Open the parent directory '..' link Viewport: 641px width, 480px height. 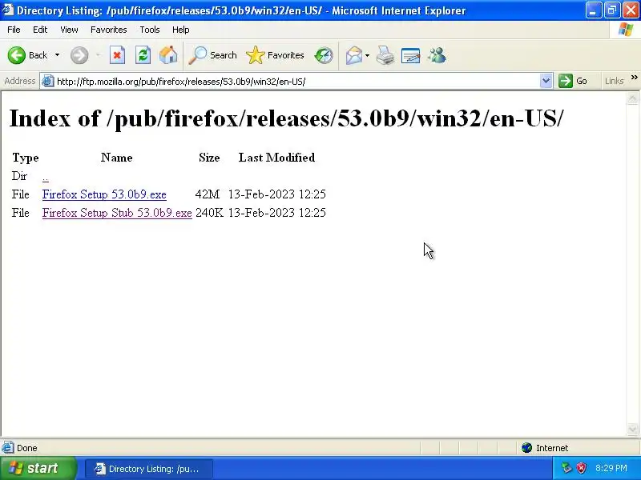click(x=46, y=177)
